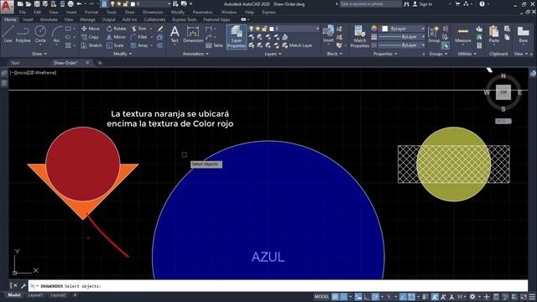The image size is (537, 302).
Task: Open the Express Tools ribbon tab
Action: pos(185,19)
